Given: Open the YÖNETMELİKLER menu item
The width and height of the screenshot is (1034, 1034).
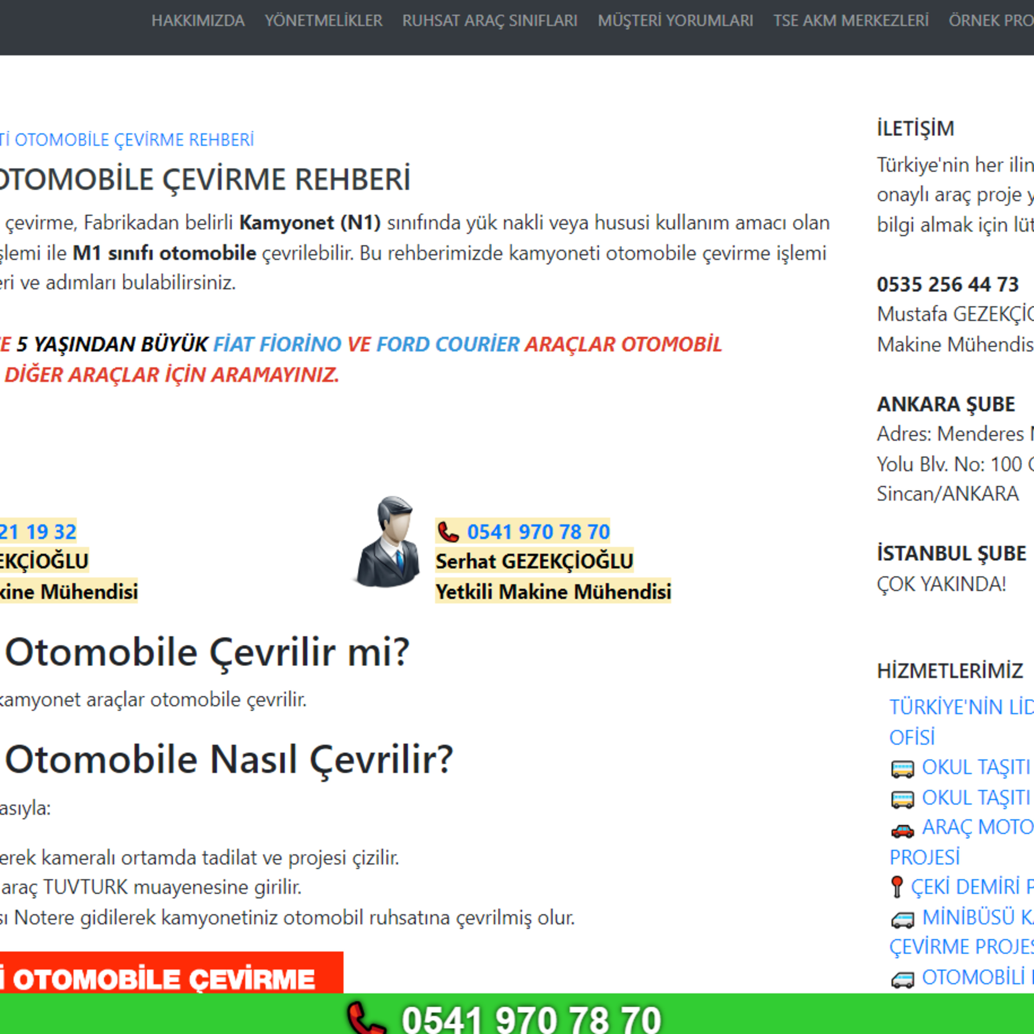Looking at the screenshot, I should [x=323, y=21].
